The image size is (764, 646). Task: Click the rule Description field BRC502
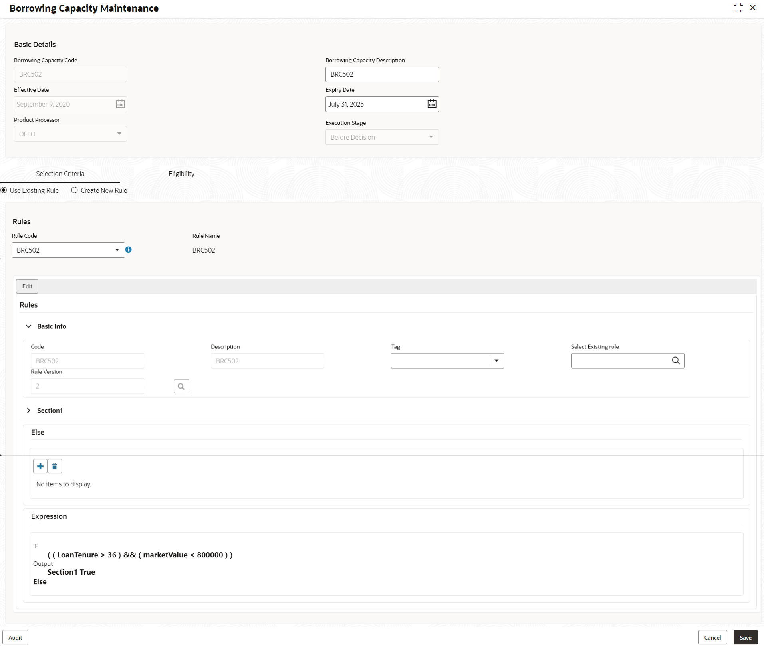(267, 361)
